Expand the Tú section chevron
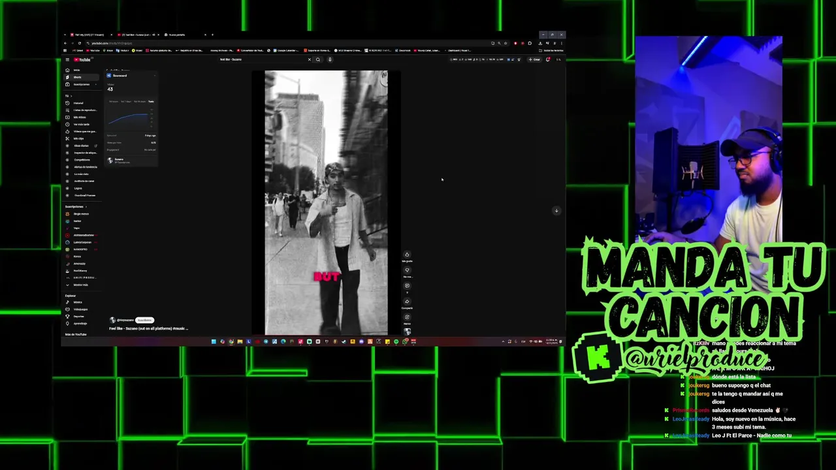Image resolution: width=836 pixels, height=470 pixels. 71,96
